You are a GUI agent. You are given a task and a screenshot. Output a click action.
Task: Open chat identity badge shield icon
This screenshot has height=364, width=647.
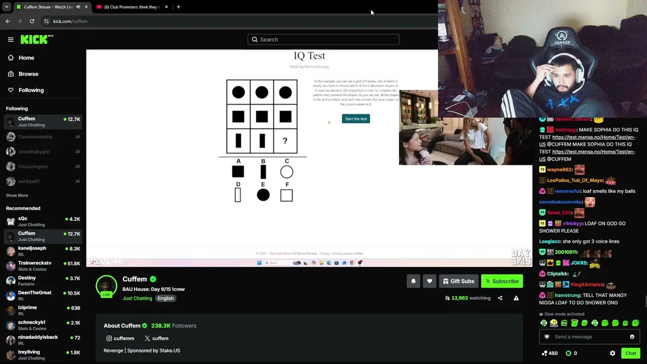(547, 337)
